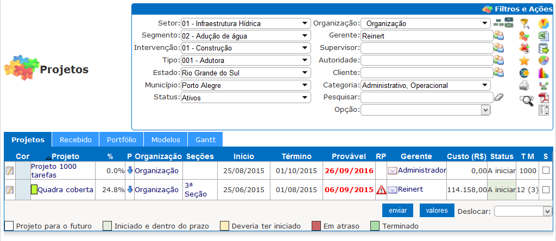The width and height of the screenshot is (556, 241).
Task: Open the colorful bar chart icon
Action: pos(544,73)
